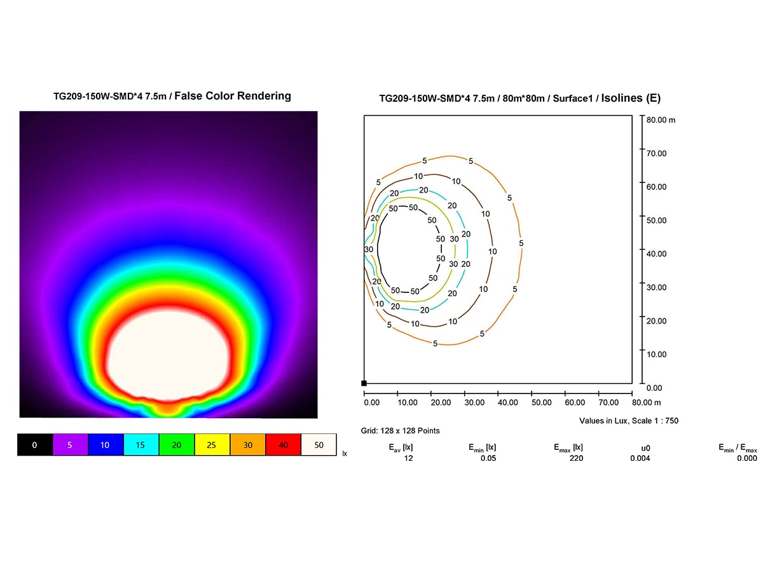Click the purple 5 lx legend block
Screen dimensions: 763x572
point(69,445)
